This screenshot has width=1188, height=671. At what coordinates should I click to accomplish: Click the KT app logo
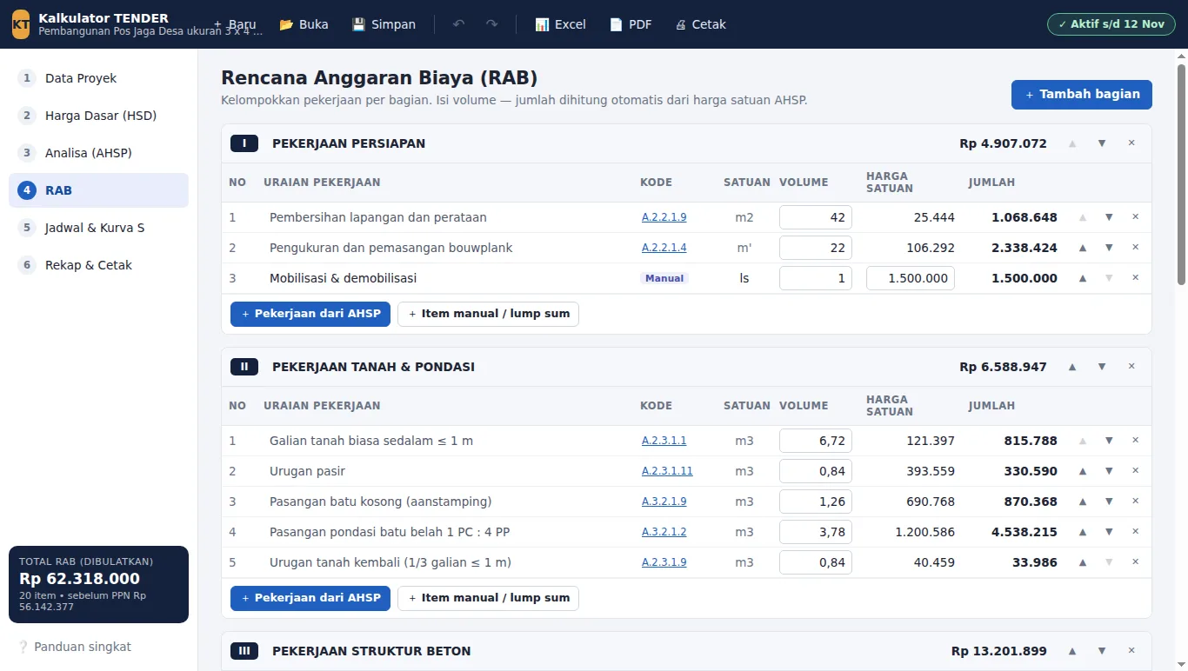click(21, 24)
